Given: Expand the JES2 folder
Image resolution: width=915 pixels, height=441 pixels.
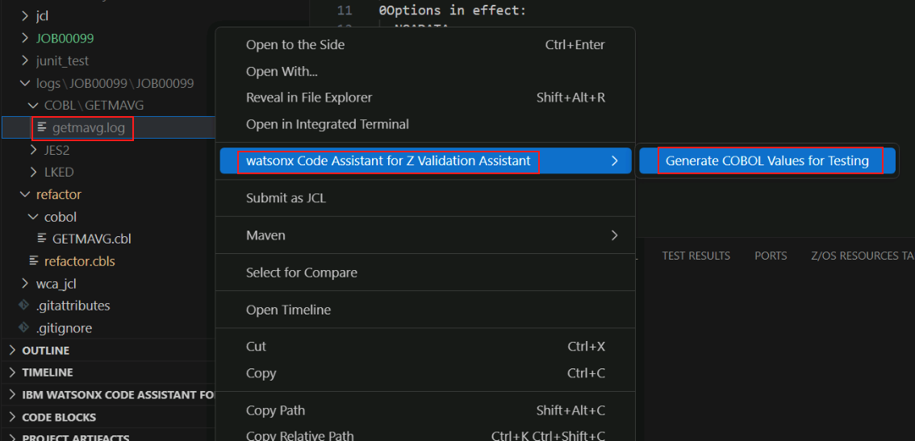Looking at the screenshot, I should (x=32, y=150).
